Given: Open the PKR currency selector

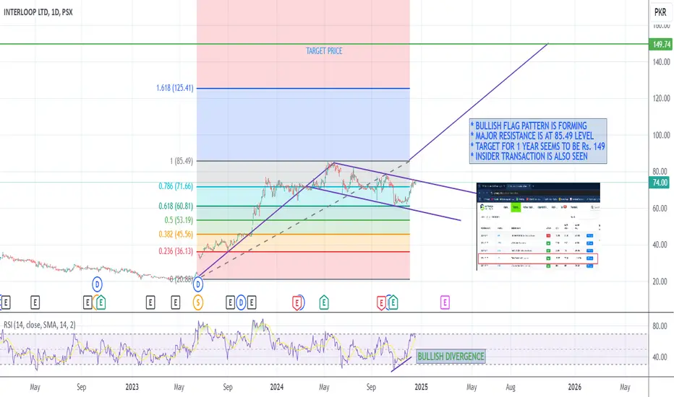Looking at the screenshot, I should [x=660, y=12].
